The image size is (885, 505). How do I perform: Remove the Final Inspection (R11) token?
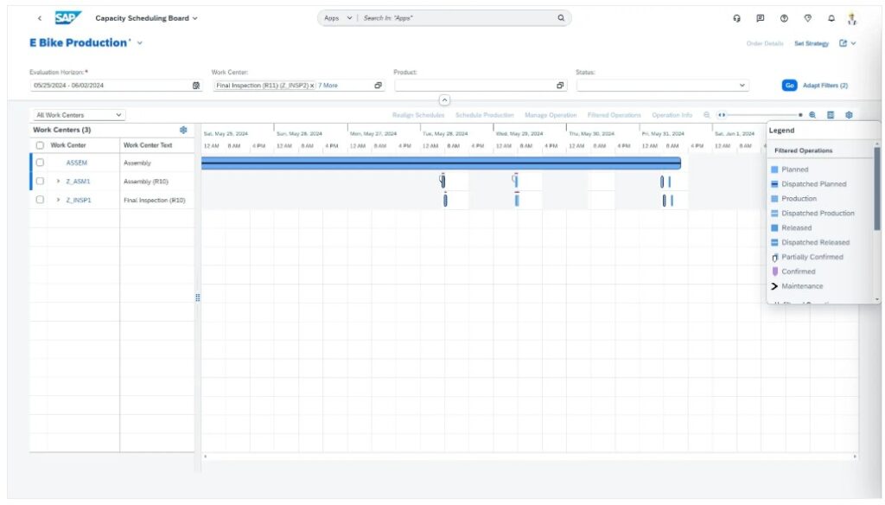(x=312, y=86)
